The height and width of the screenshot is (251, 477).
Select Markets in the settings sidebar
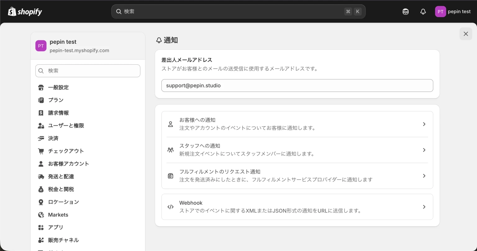coord(58,215)
